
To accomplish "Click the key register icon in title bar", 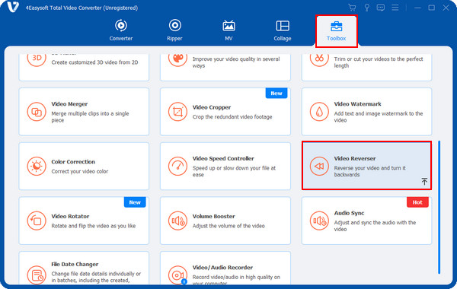I will (366, 8).
